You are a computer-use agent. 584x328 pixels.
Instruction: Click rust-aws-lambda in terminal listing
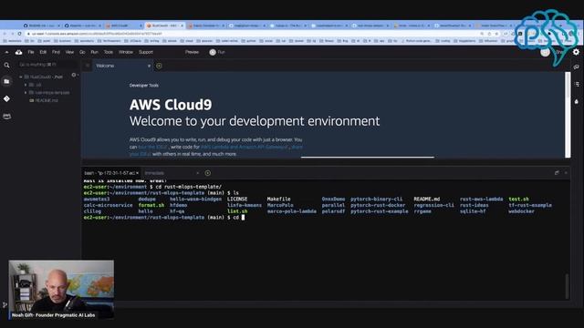(x=481, y=199)
